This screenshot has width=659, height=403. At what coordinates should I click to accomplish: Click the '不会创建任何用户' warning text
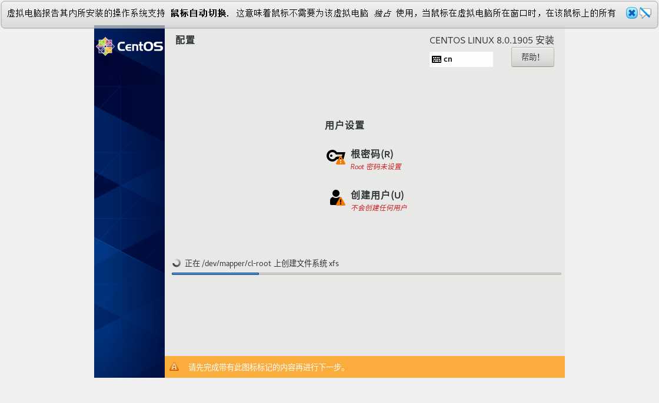379,208
